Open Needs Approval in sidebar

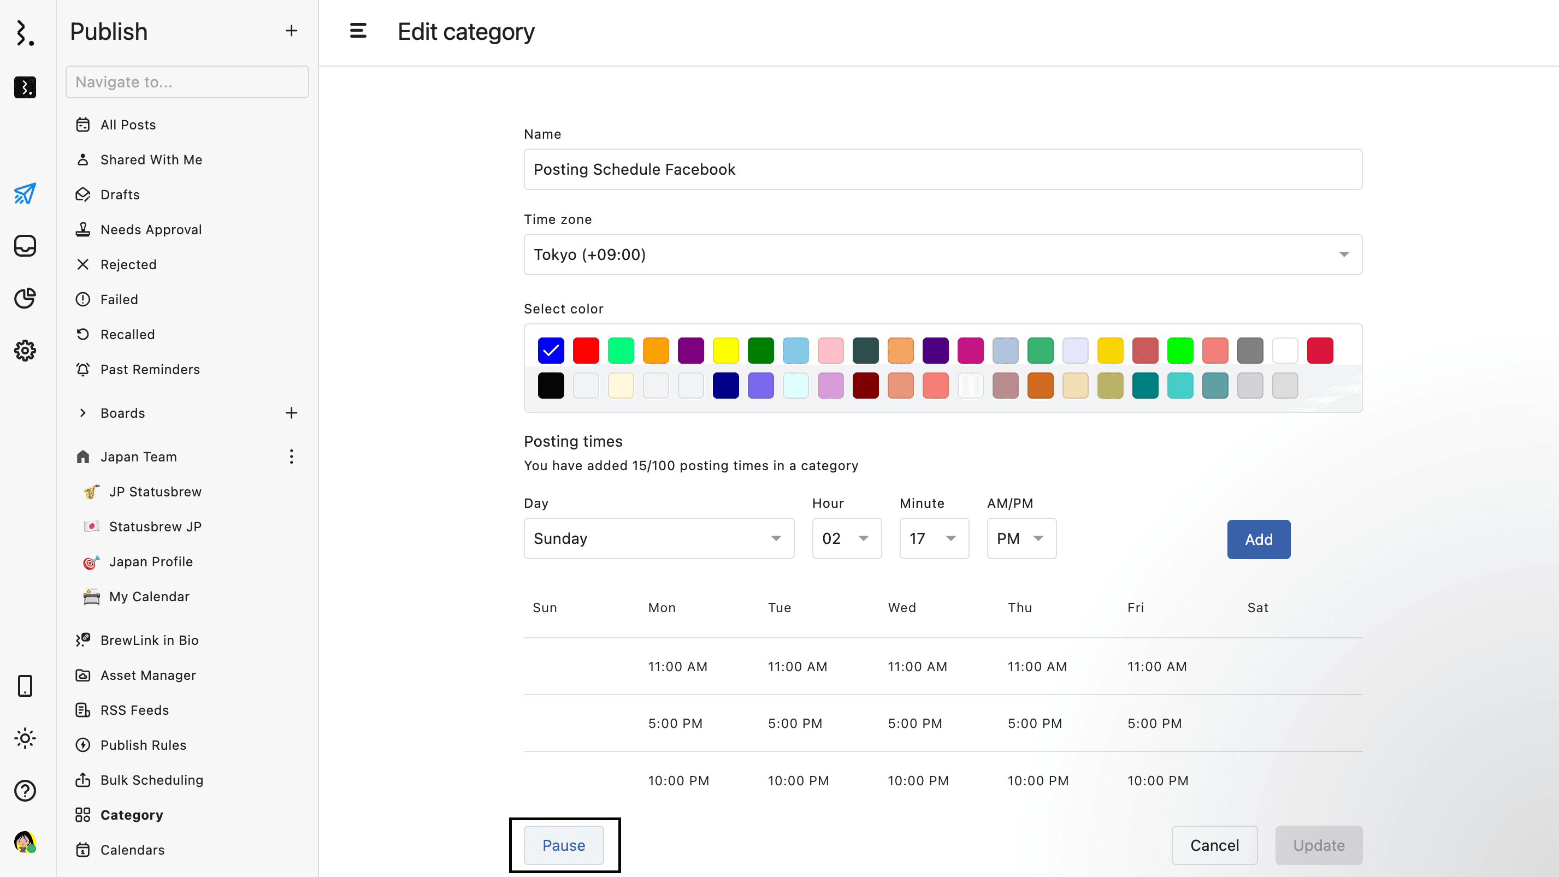coord(151,230)
